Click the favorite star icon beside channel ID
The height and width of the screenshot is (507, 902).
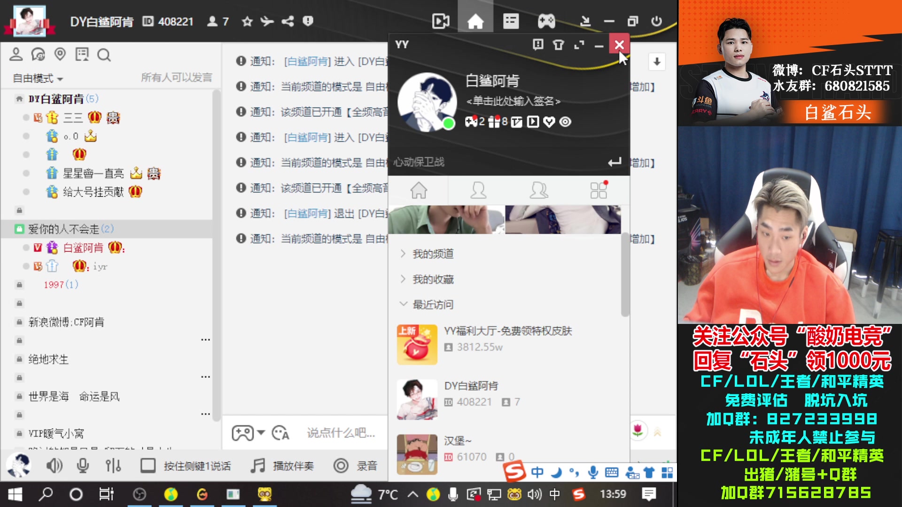pyautogui.click(x=247, y=21)
